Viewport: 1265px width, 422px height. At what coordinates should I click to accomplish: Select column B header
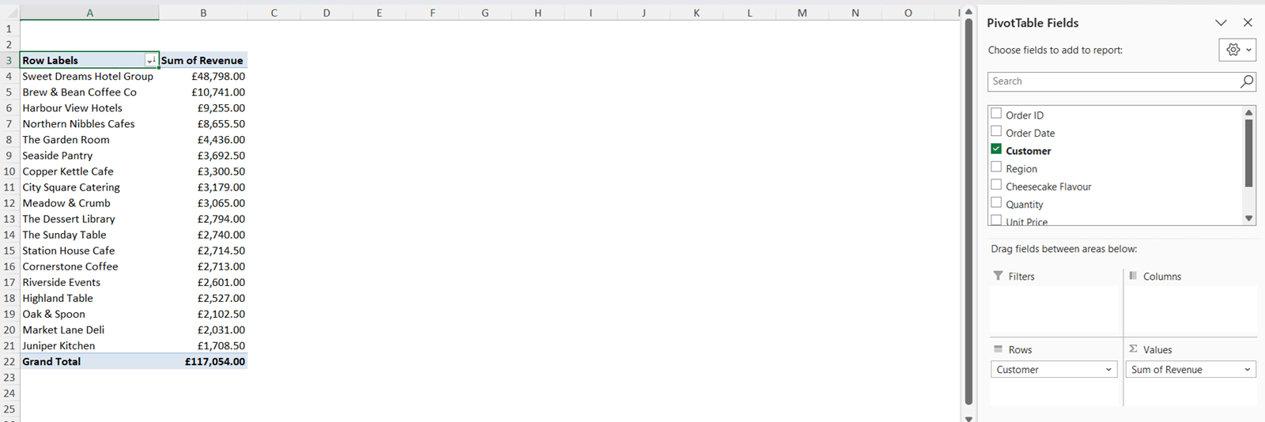point(203,13)
